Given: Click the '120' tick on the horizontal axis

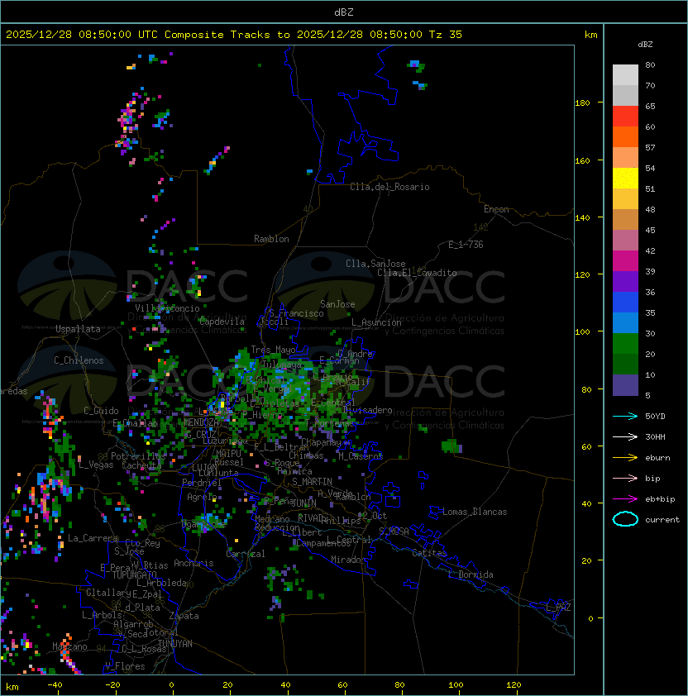Looking at the screenshot, I should (x=514, y=685).
